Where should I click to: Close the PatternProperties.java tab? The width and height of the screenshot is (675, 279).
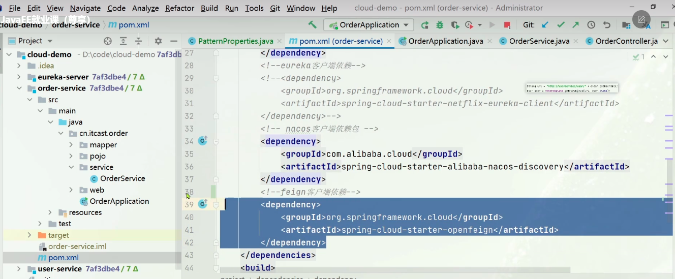click(x=280, y=41)
